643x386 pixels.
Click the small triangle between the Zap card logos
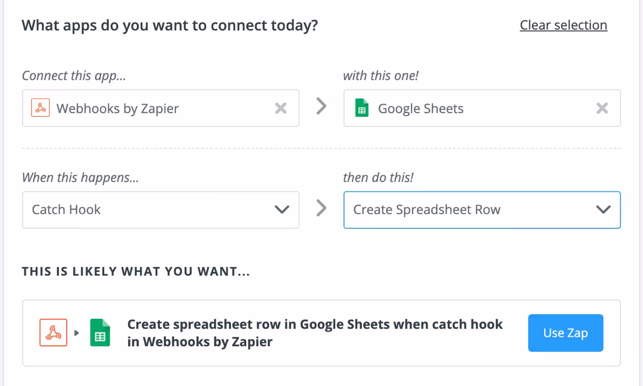(77, 333)
